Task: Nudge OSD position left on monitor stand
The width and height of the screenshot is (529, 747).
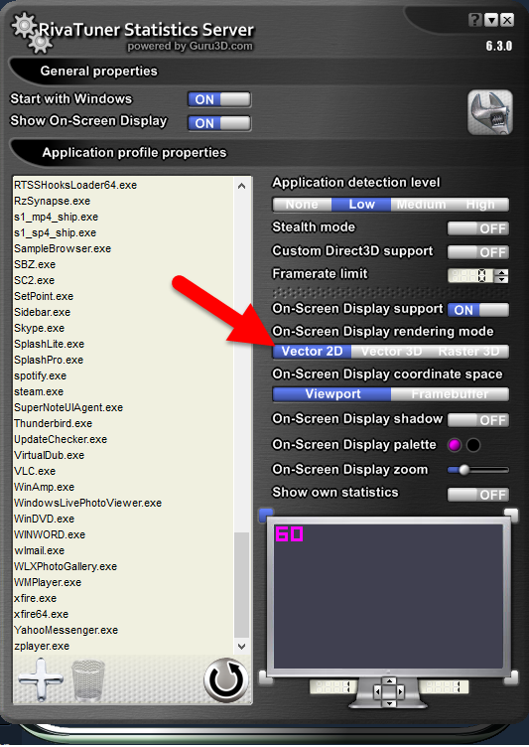Action: [x=377, y=690]
